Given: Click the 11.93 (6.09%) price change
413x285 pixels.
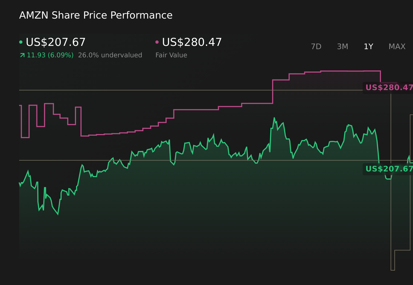Looking at the screenshot, I should (x=50, y=55).
